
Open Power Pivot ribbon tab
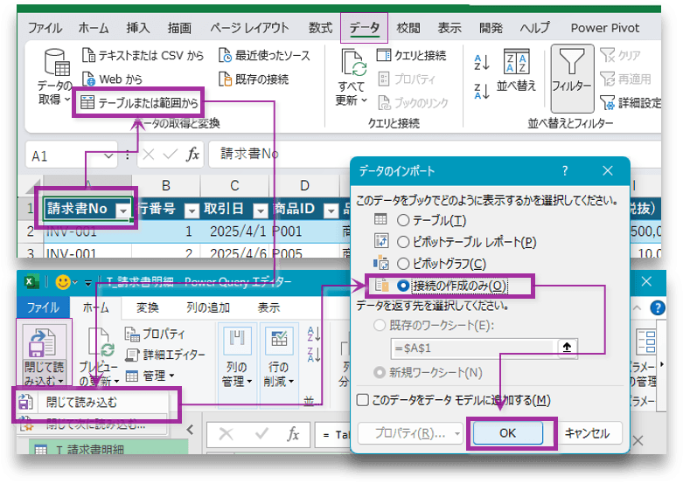(605, 28)
